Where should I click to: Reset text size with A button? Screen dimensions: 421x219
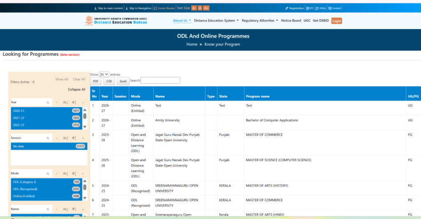[x=200, y=8]
